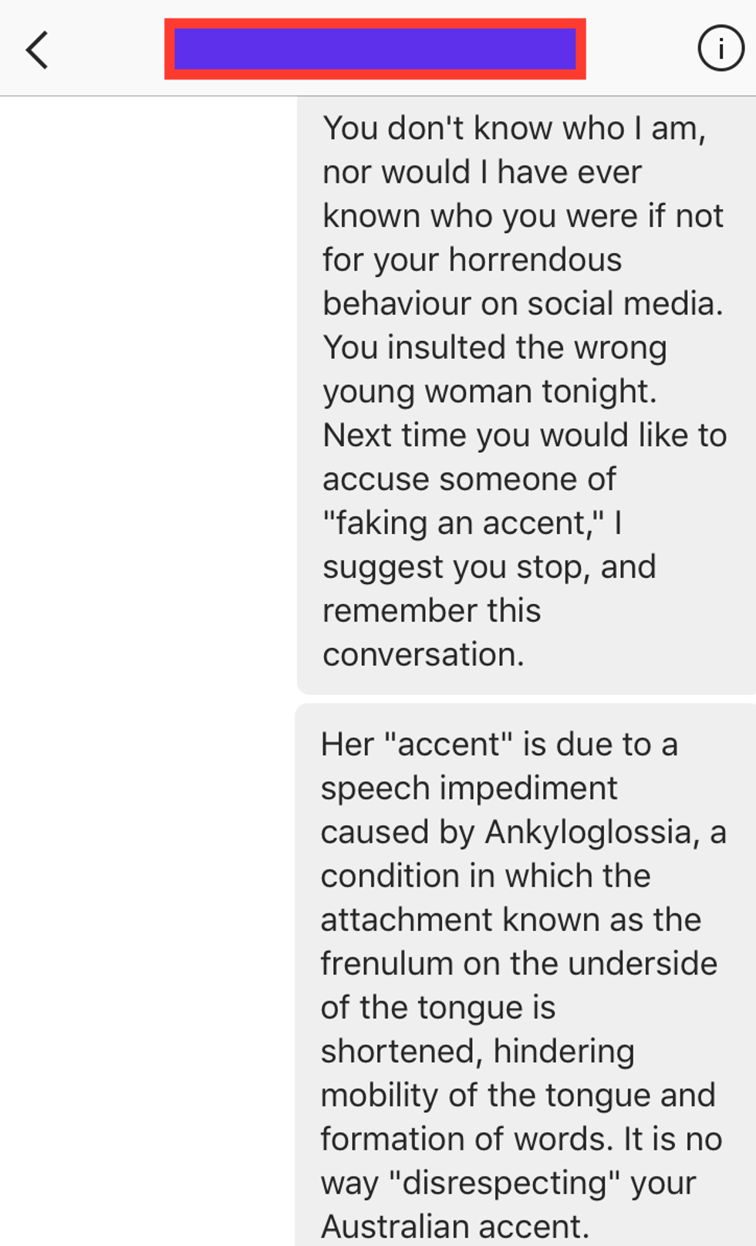756x1246 pixels.
Task: Click the word "conversation." ending the first message
Action: [x=424, y=654]
